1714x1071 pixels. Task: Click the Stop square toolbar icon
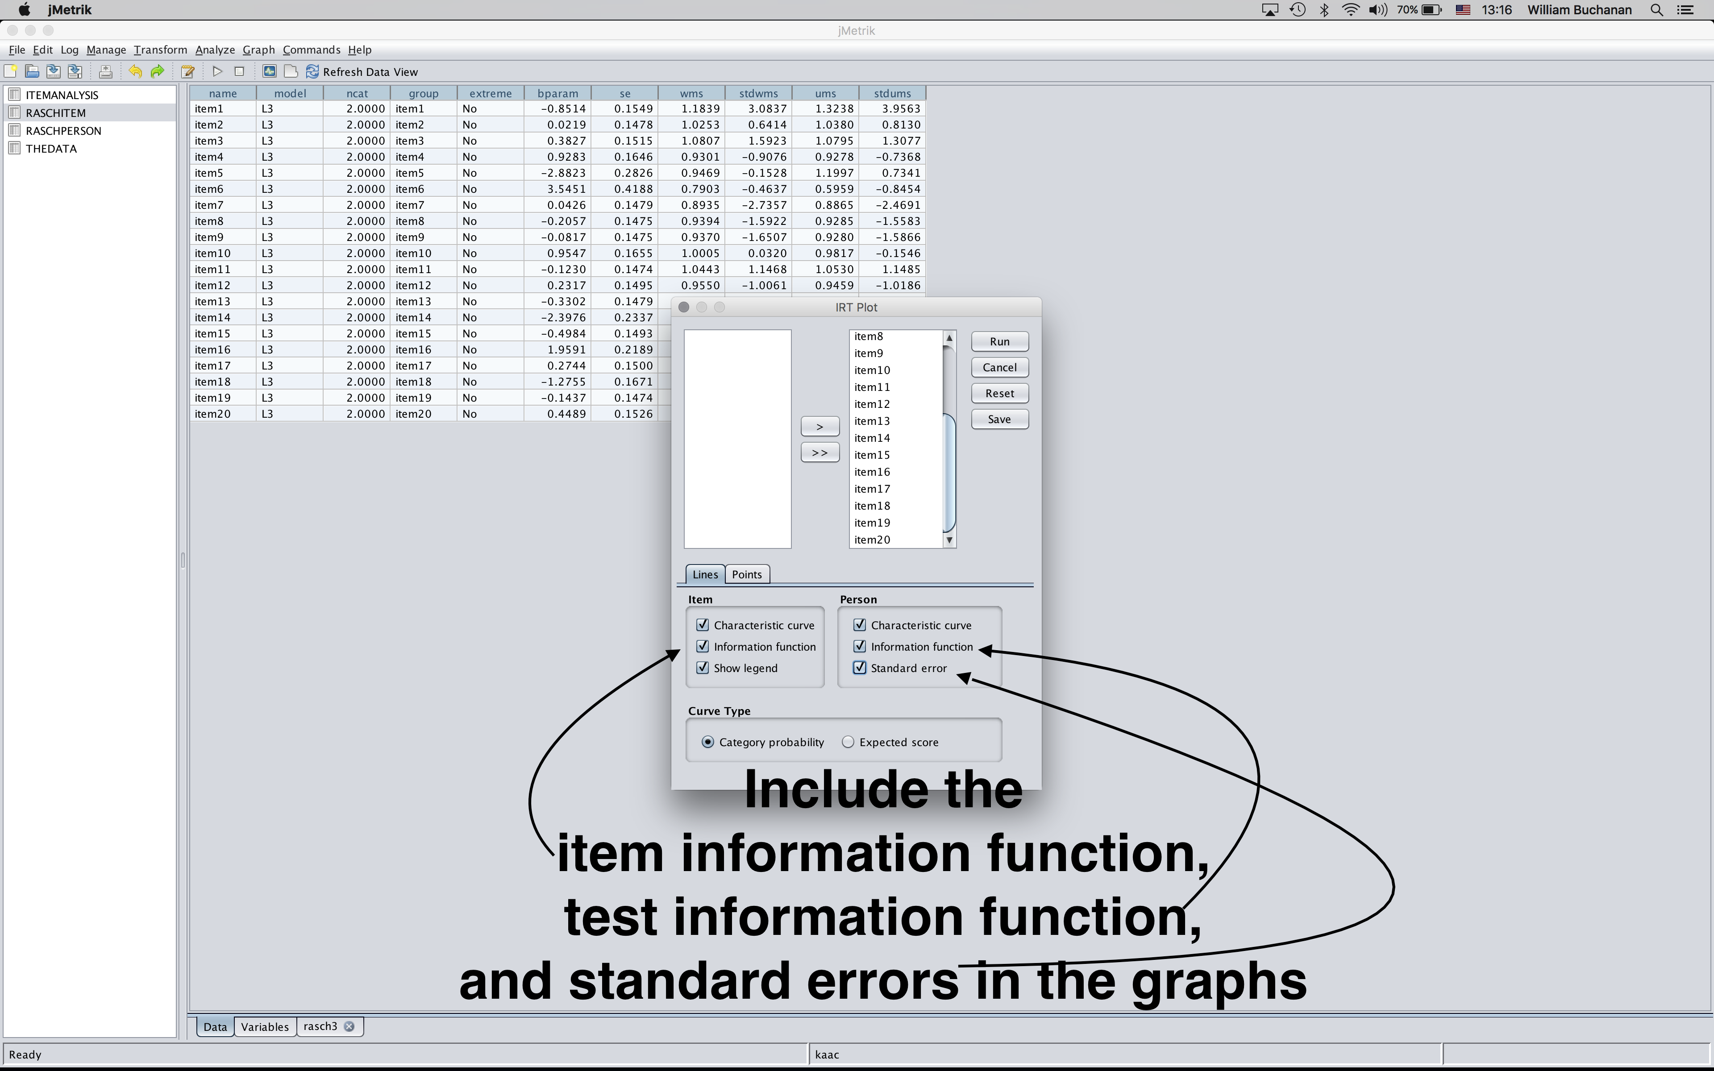click(239, 71)
